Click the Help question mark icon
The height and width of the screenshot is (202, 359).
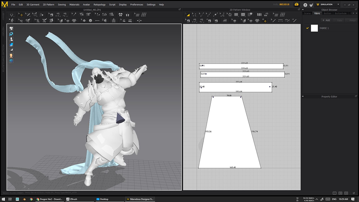click(305, 5)
